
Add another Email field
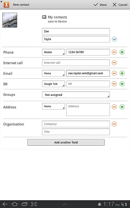(122, 73)
